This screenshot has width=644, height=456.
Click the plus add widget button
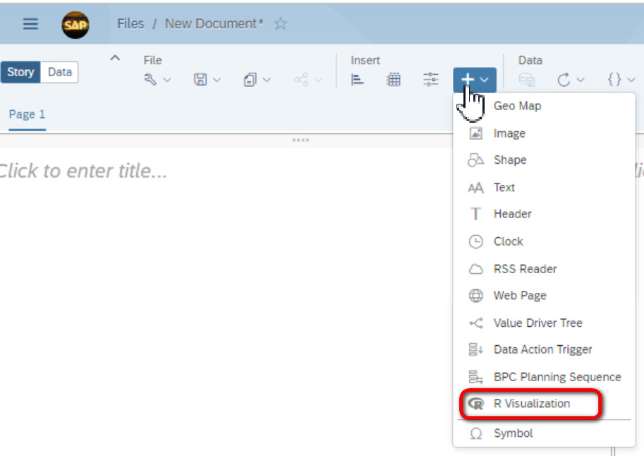(468, 79)
